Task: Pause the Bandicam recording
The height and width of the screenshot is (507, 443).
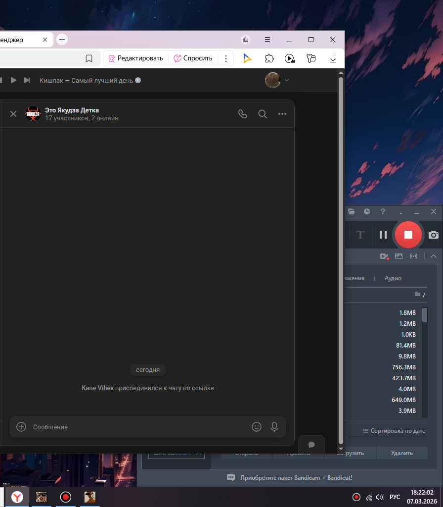Action: [383, 235]
